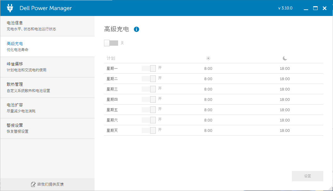Click 星期四 end time 18:00

pyautogui.click(x=285, y=100)
